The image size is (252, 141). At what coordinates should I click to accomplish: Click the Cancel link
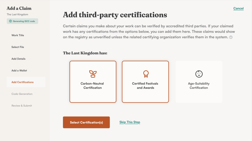tap(238, 8)
